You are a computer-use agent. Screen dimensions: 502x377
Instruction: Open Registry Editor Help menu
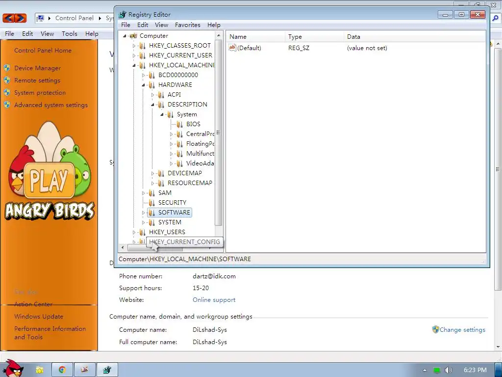214,25
